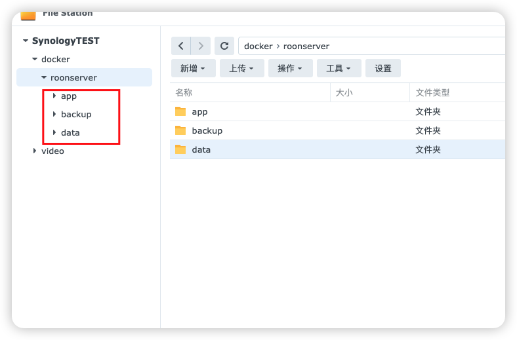Click the File Station app icon
Image resolution: width=517 pixels, height=340 pixels.
coord(28,14)
